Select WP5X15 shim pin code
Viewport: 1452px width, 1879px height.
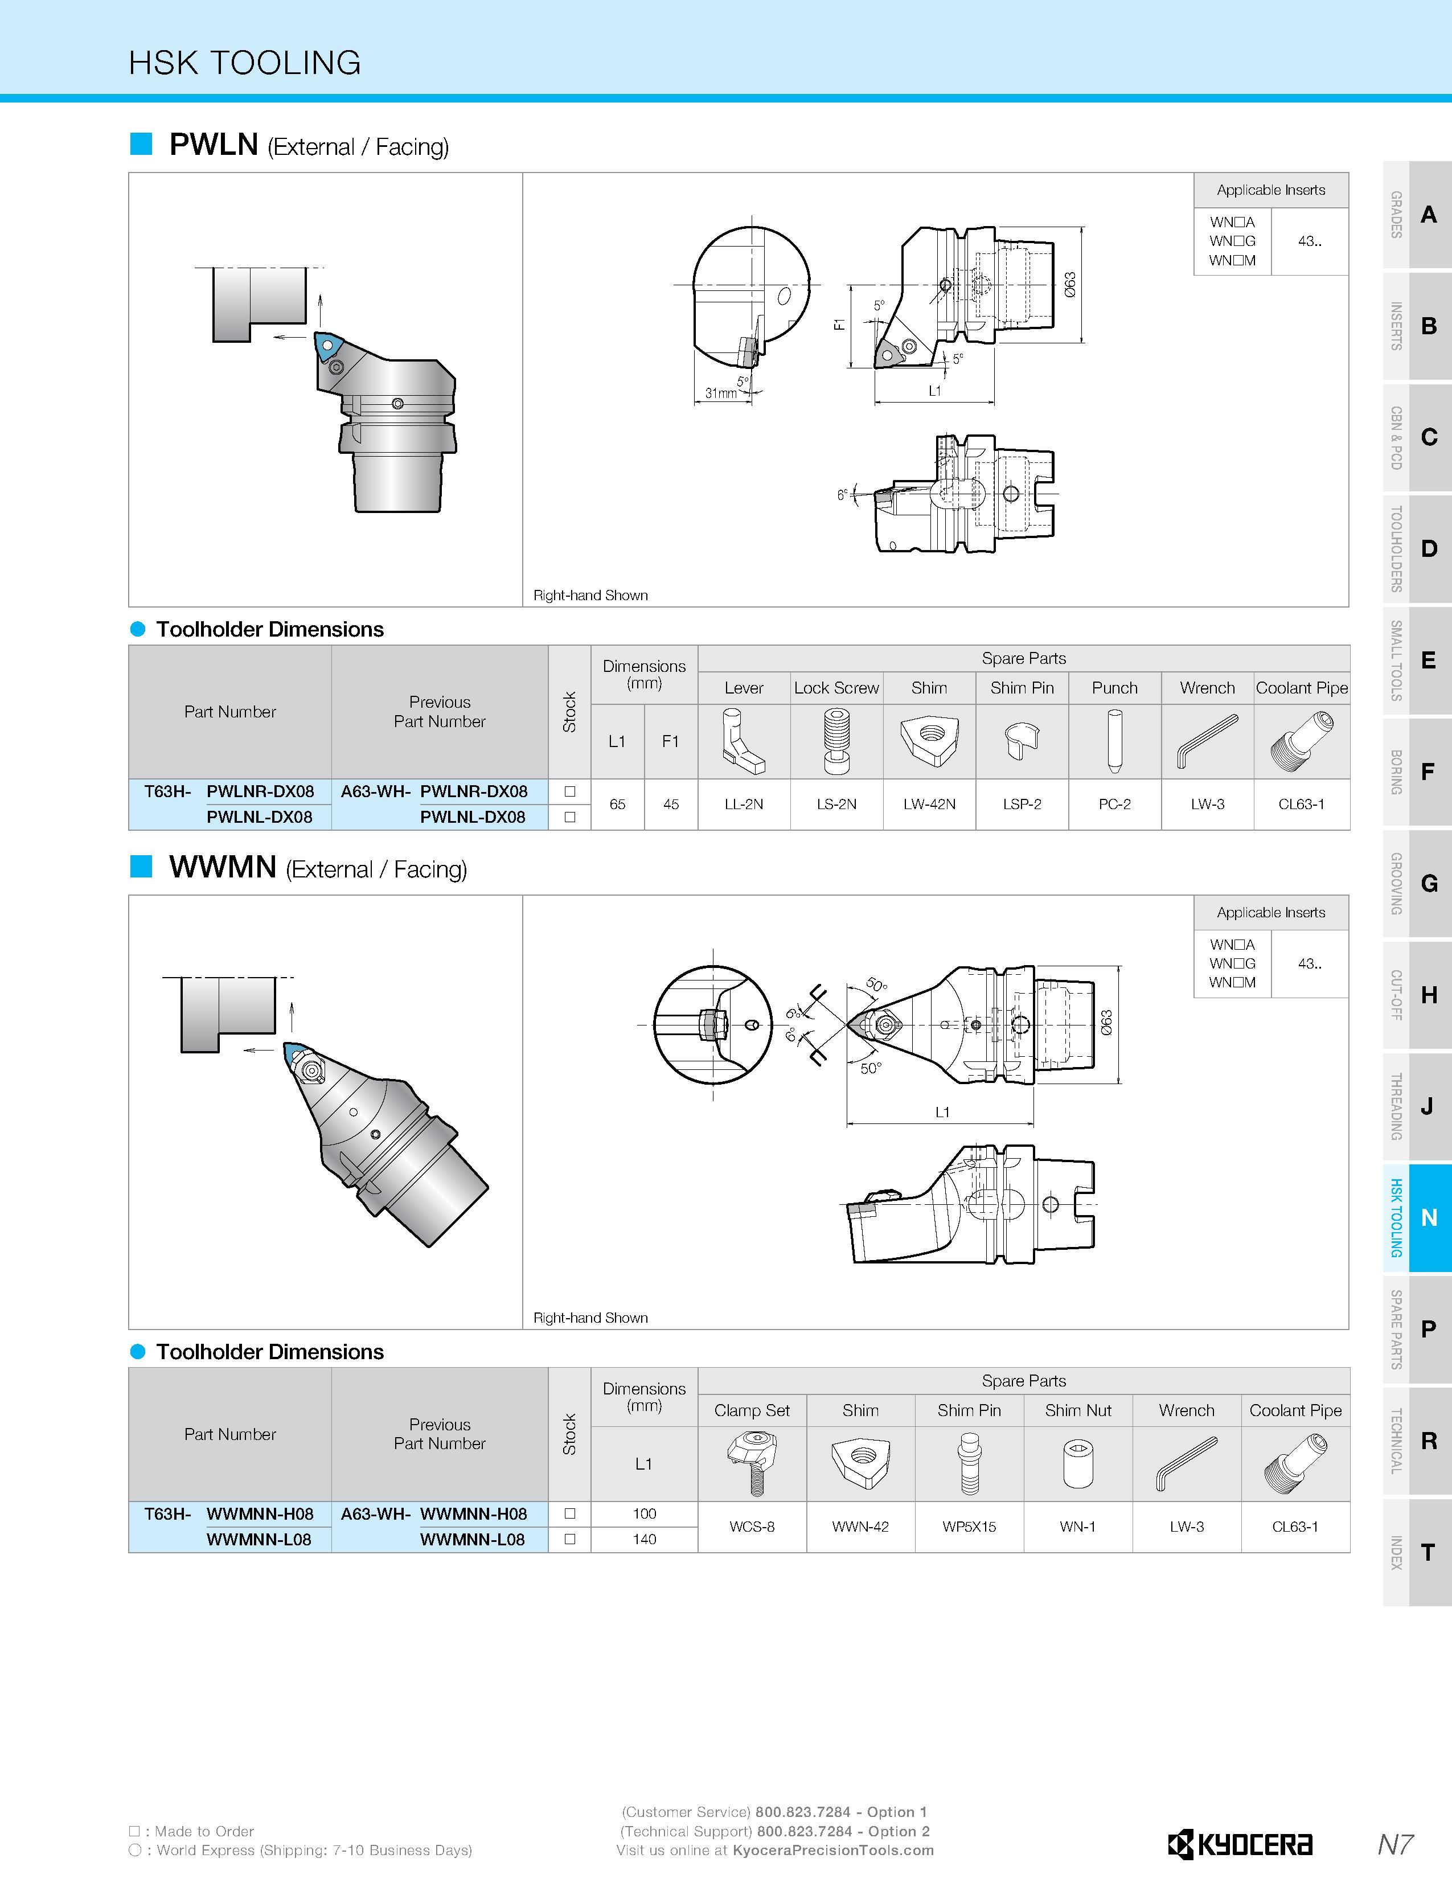click(969, 1527)
